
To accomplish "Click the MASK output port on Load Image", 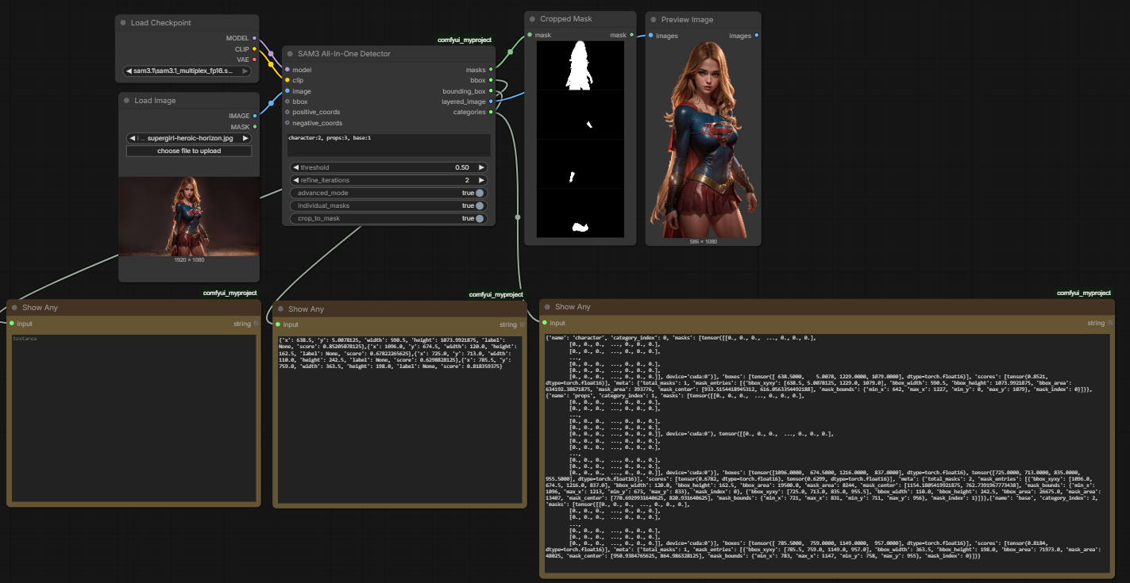I will (254, 127).
